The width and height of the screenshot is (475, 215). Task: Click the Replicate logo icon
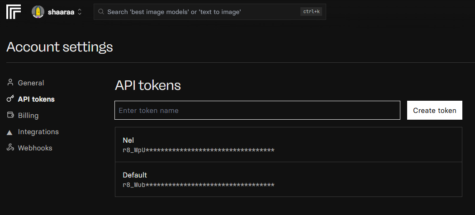tap(14, 12)
